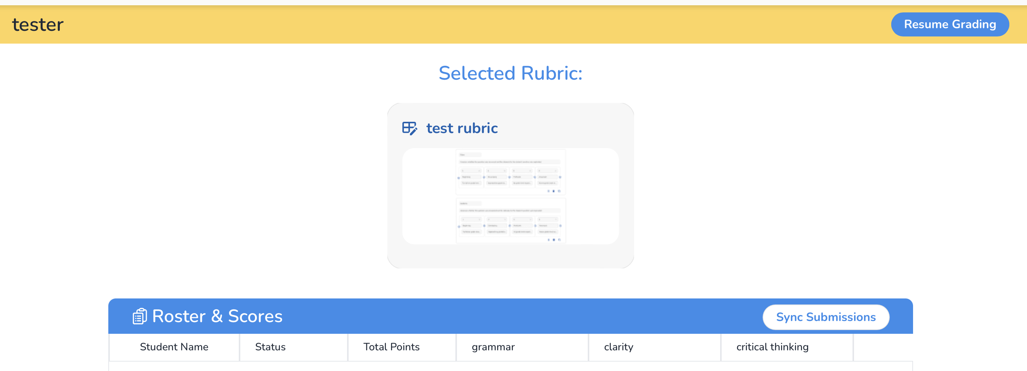This screenshot has height=371, width=1027.
Task: Sync student submissions
Action: tap(826, 317)
